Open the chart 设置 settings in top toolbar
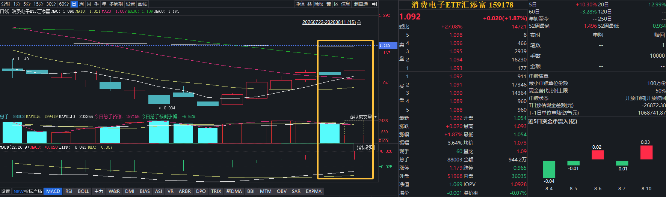Screen dimensions: 666x197 [x=130, y=4]
